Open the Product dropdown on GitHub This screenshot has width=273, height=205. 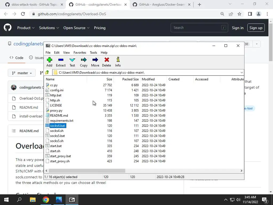(26, 28)
